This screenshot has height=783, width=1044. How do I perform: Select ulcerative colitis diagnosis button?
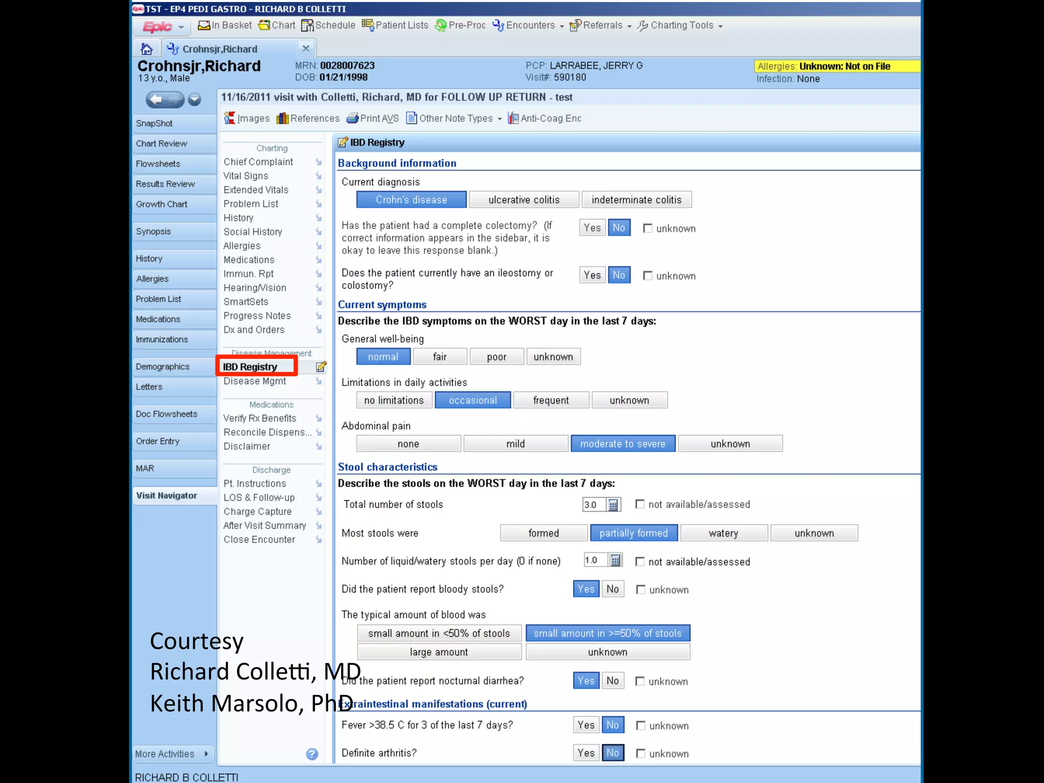pos(524,200)
